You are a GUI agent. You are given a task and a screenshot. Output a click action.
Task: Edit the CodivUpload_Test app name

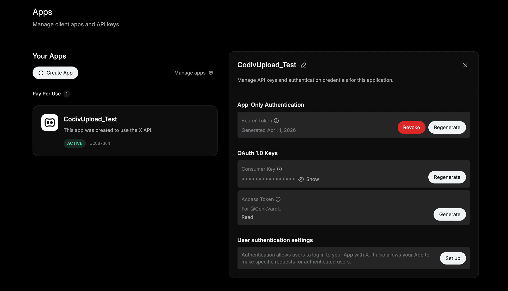(303, 65)
